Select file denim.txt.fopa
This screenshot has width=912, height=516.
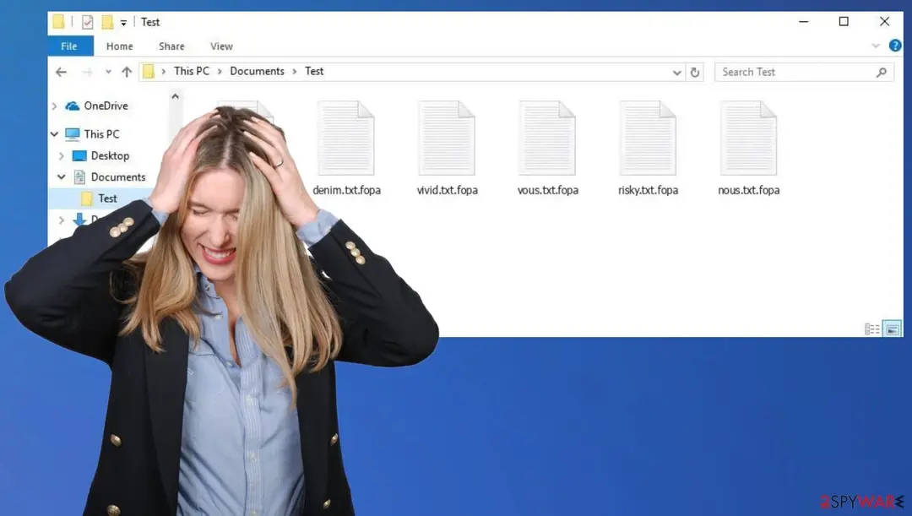point(346,149)
